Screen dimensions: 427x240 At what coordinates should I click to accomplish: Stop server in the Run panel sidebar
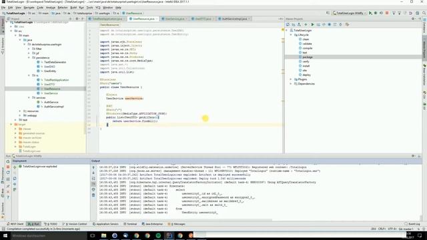tap(8, 167)
